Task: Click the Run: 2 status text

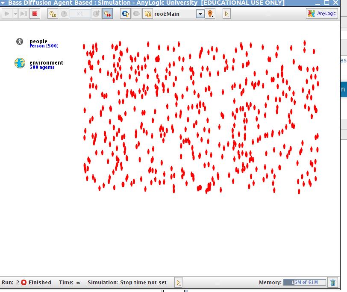Action: click(x=10, y=283)
